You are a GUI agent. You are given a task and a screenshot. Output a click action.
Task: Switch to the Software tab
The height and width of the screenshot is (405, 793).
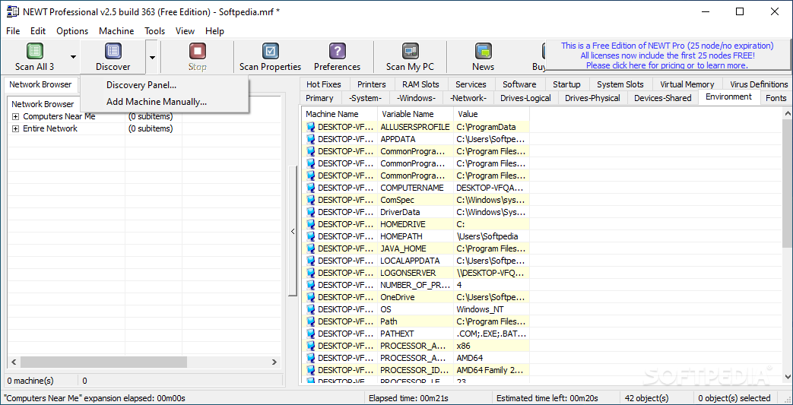click(519, 84)
